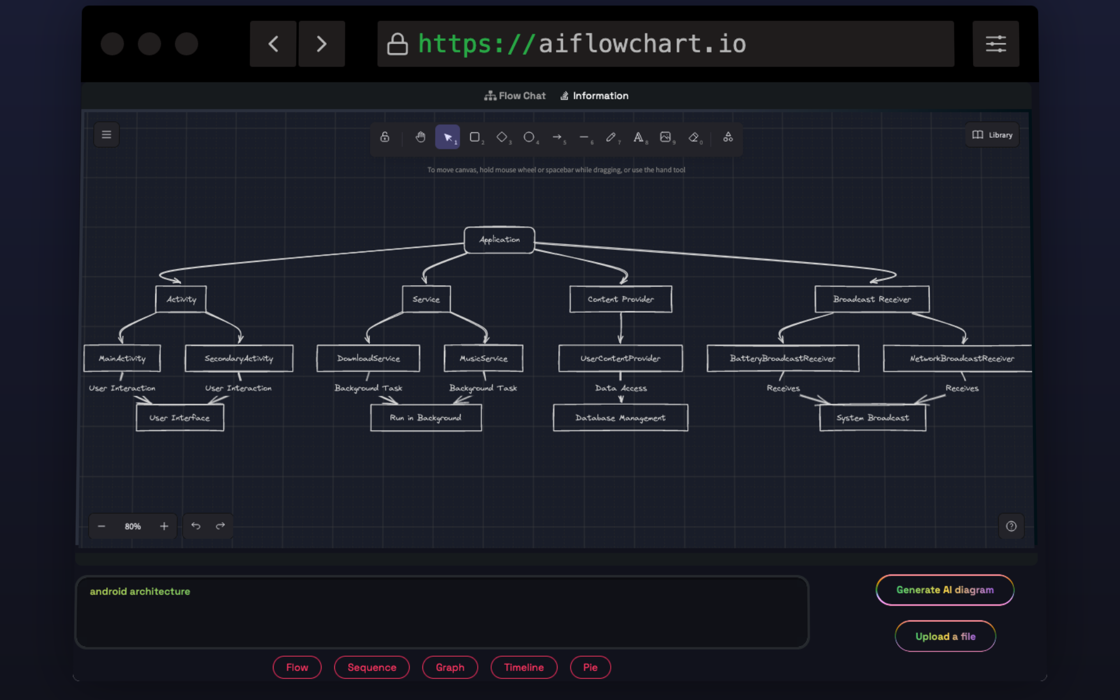Click android architecture input field
Viewport: 1120px width, 700px height.
[440, 611]
